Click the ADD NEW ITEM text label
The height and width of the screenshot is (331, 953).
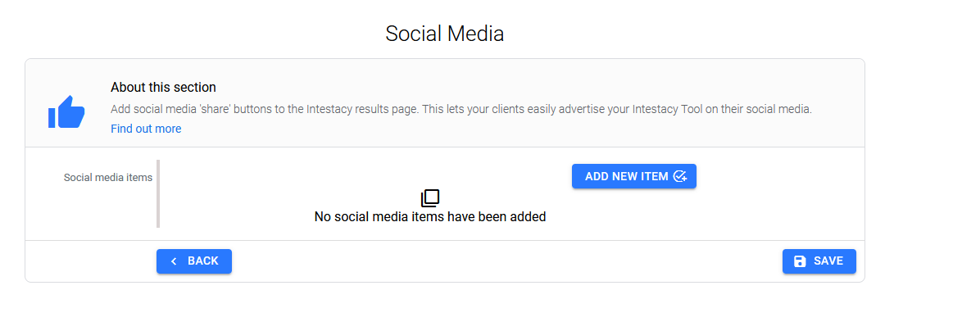pyautogui.click(x=627, y=176)
